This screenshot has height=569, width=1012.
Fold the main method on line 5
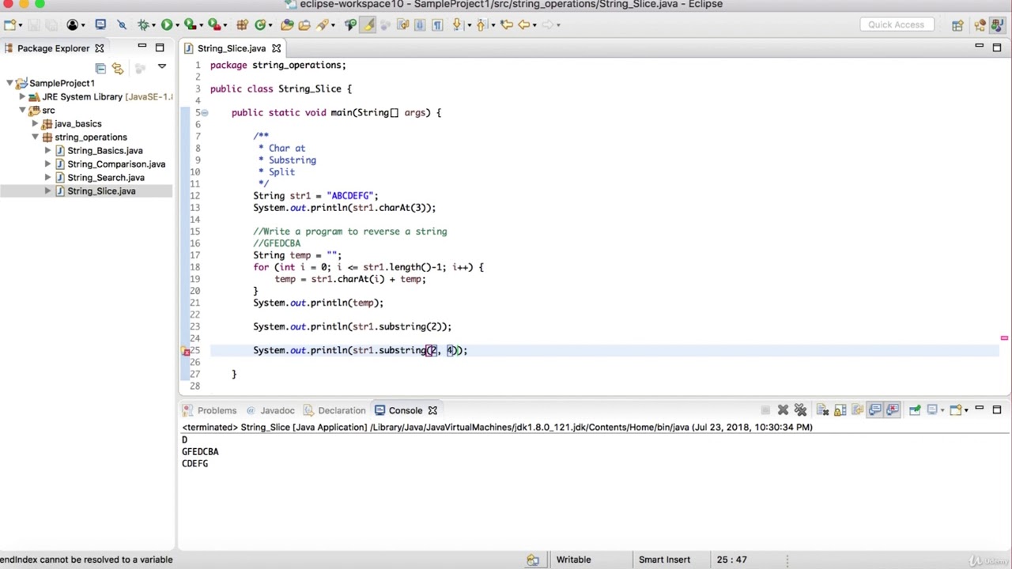pyautogui.click(x=204, y=113)
